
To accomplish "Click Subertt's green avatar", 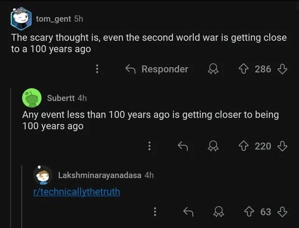I will 31,98.
